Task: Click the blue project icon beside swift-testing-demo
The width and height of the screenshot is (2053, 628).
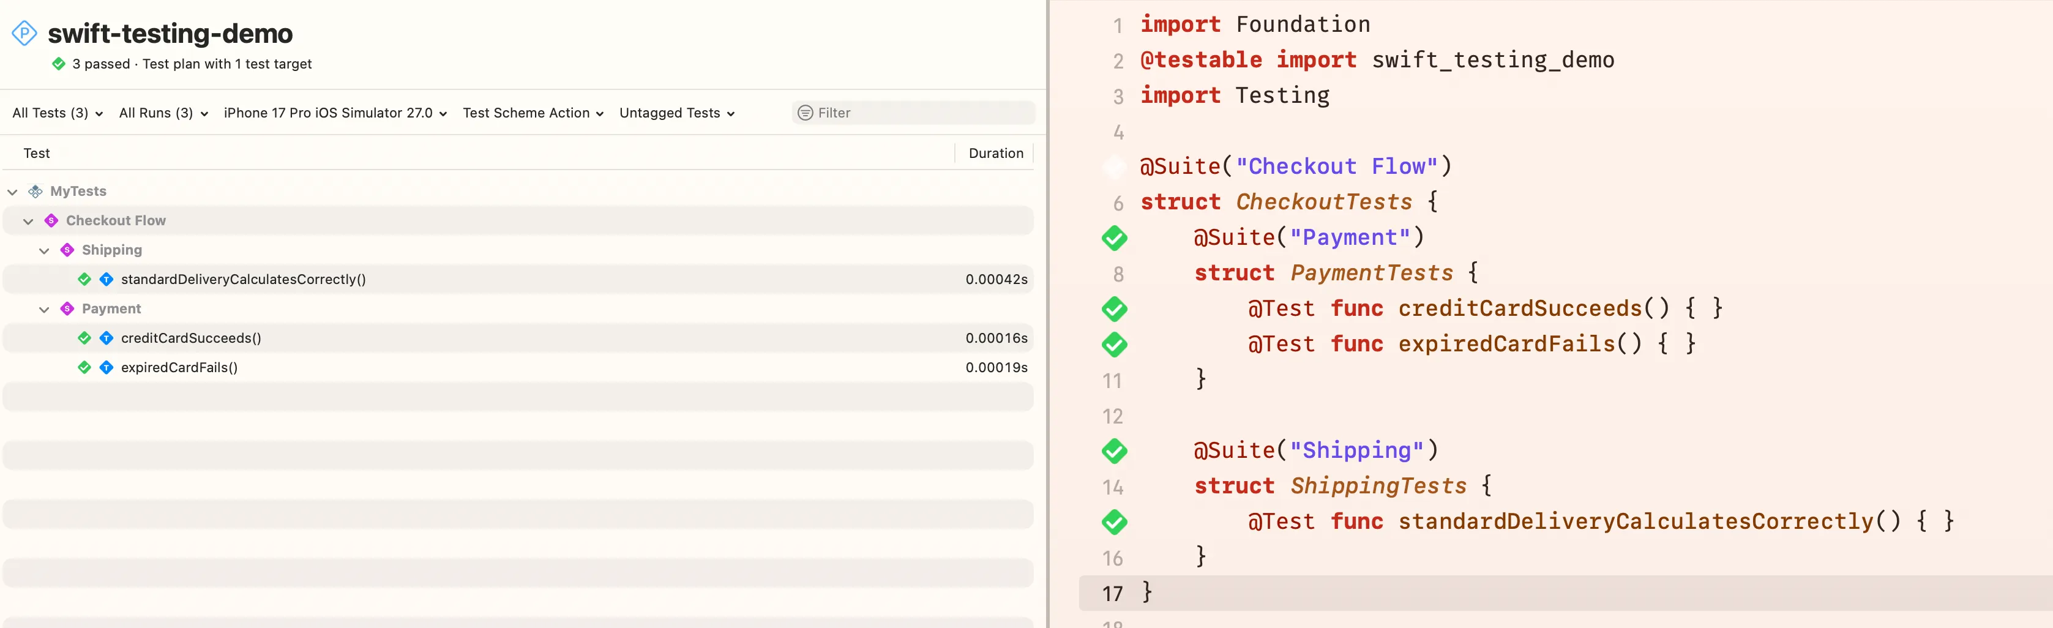Action: [24, 34]
